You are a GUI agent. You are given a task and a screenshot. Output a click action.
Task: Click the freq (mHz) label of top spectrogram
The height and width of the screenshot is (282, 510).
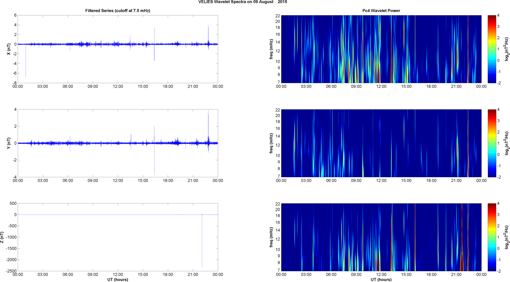tap(271, 49)
